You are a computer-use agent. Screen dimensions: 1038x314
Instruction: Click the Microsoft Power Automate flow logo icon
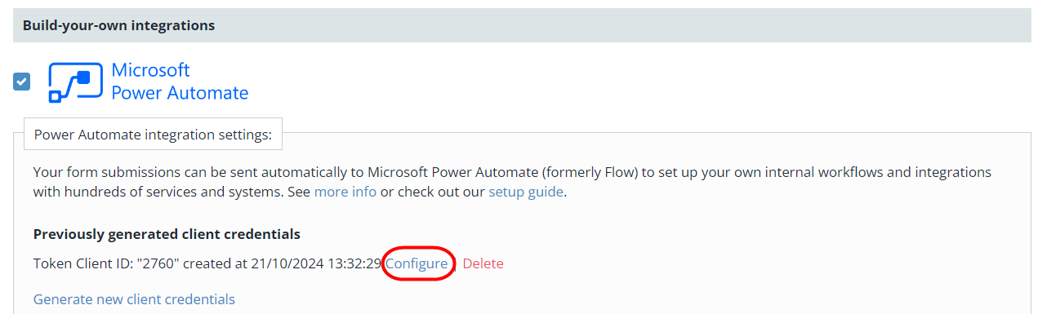coord(75,82)
